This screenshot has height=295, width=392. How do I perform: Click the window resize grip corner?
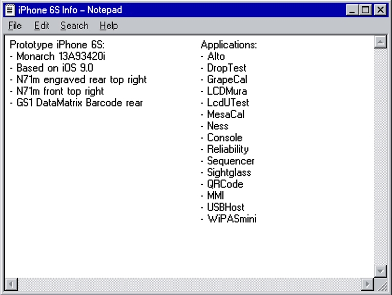click(381, 284)
